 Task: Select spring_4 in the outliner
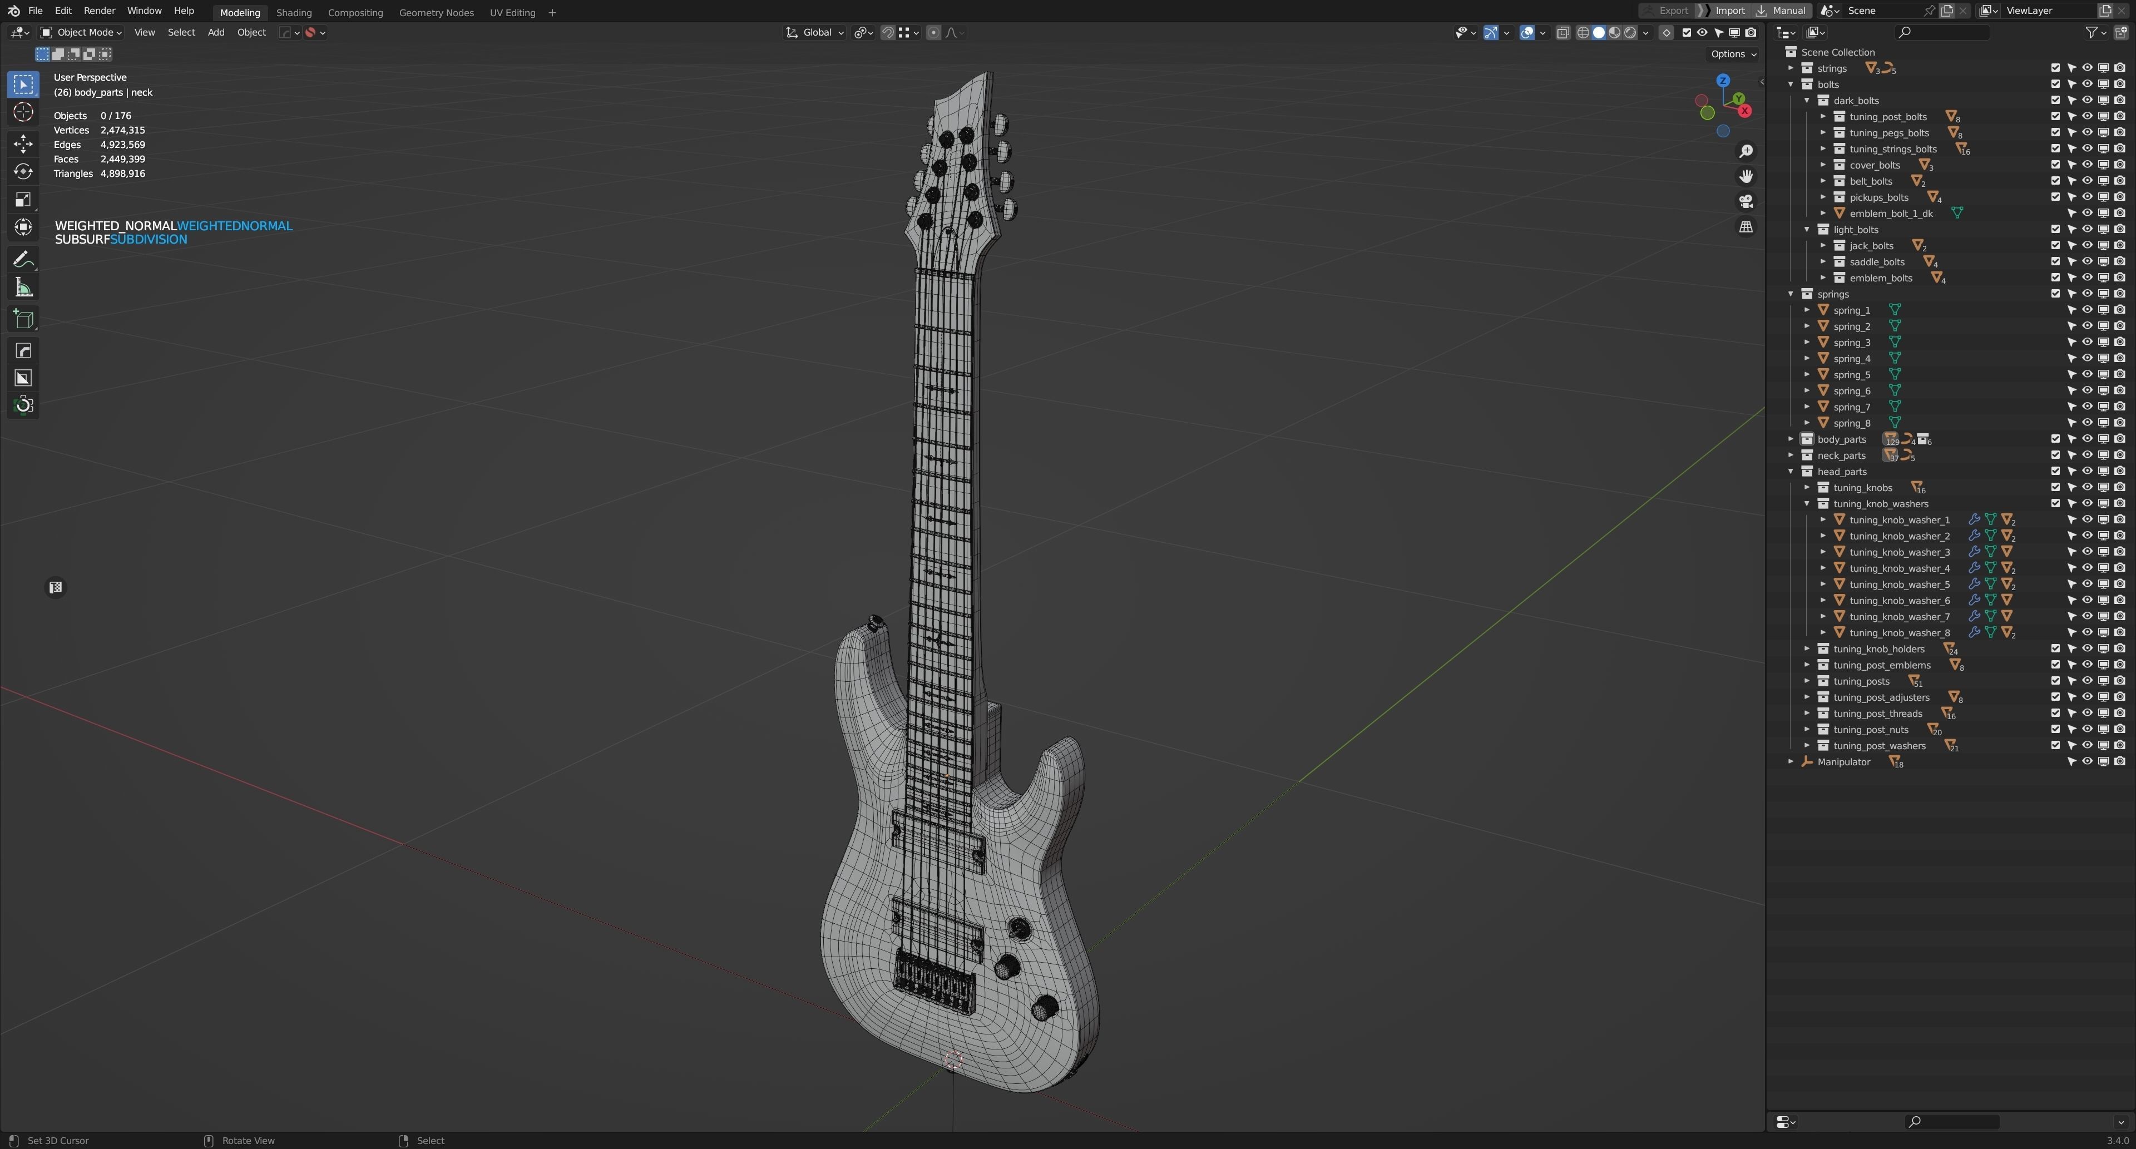tap(1852, 358)
